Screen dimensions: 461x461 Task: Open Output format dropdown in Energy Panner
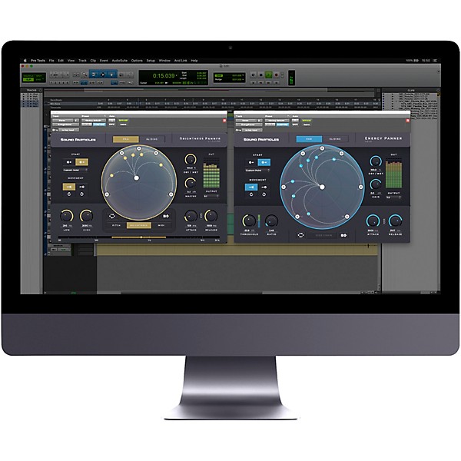[x=393, y=197]
